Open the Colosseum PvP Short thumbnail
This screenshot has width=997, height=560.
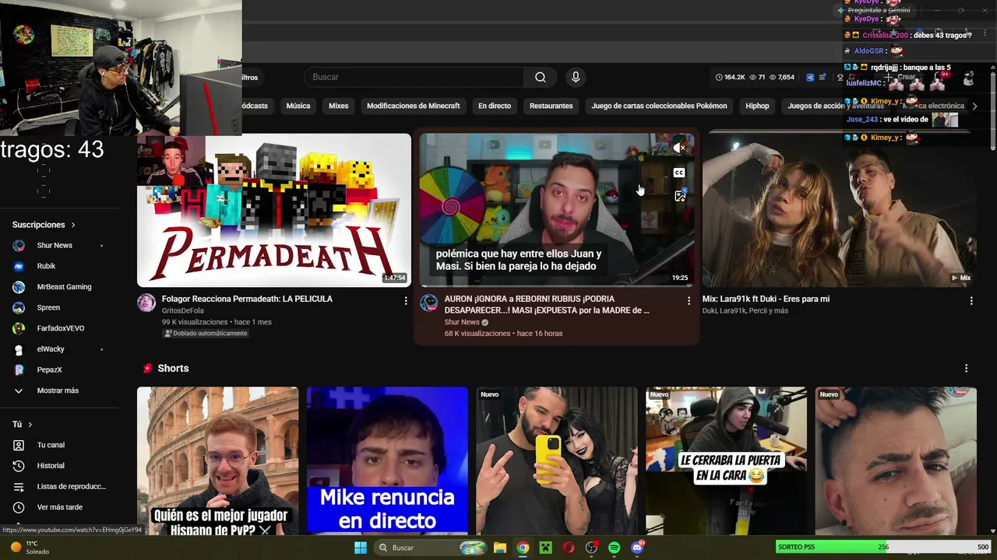pos(218,460)
